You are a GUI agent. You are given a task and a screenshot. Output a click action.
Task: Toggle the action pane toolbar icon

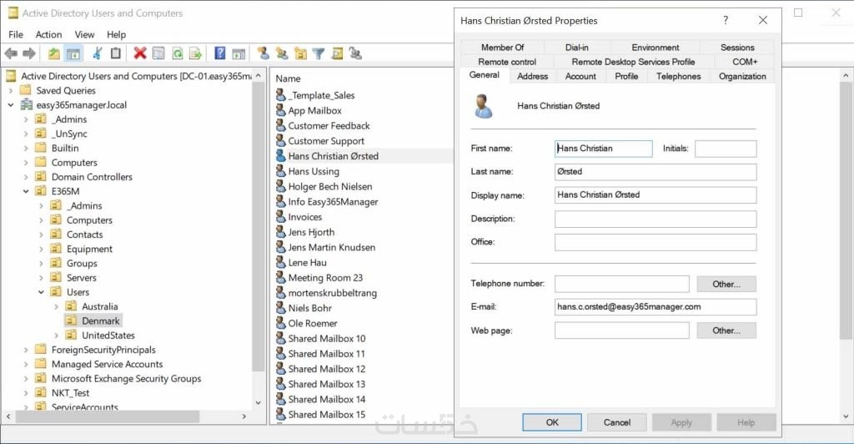239,53
